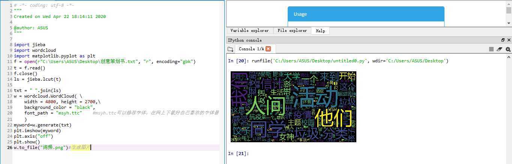The height and width of the screenshot is (164, 512).
Task: Click the 'w = wordcloud.WordCloud(' line
Action: click(x=48, y=96)
